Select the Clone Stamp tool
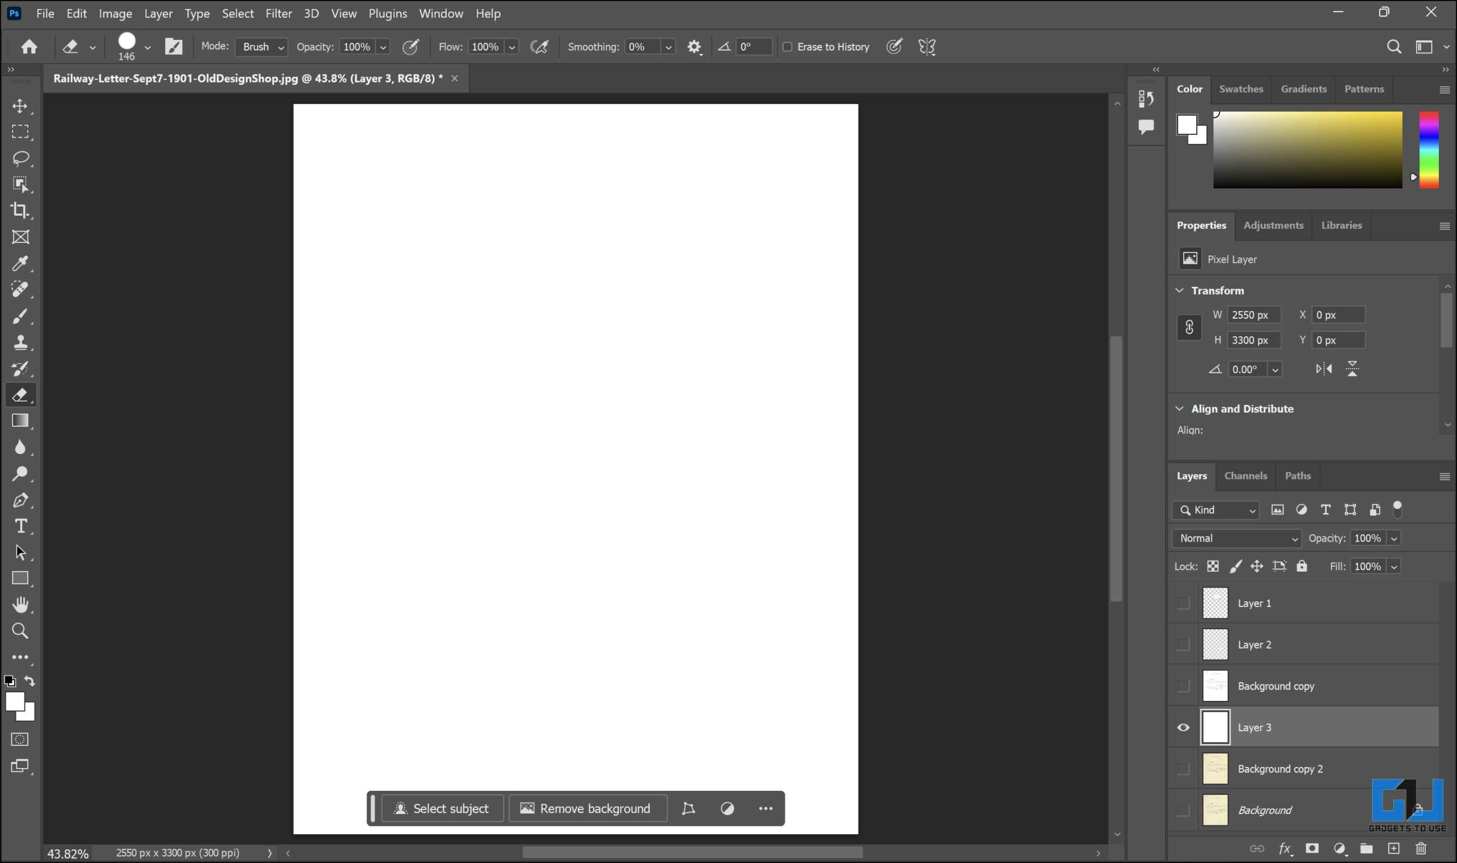The image size is (1457, 863). click(20, 342)
